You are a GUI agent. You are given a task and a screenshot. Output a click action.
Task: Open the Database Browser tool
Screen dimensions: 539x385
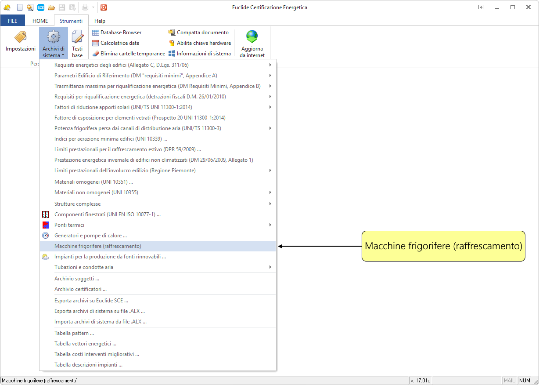click(117, 33)
